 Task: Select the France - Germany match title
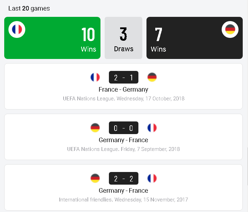click(x=123, y=90)
